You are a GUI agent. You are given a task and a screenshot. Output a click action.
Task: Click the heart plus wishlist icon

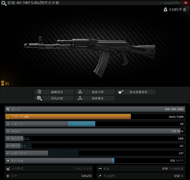pos(121,92)
